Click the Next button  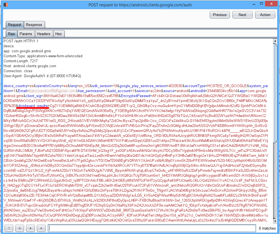242,15
